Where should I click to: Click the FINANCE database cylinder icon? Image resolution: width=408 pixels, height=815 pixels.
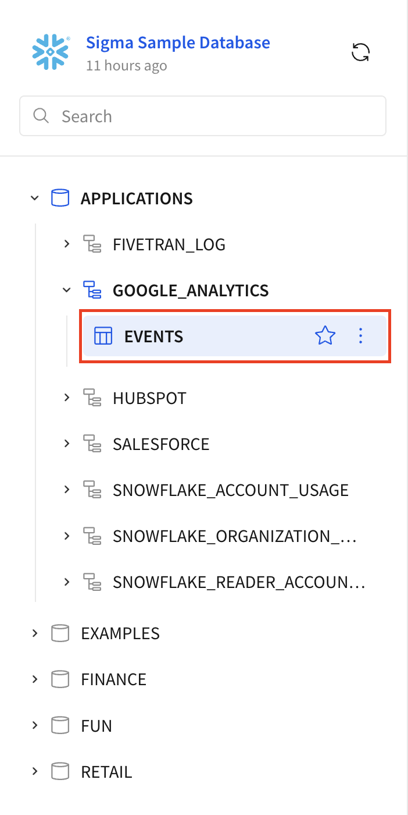[60, 679]
